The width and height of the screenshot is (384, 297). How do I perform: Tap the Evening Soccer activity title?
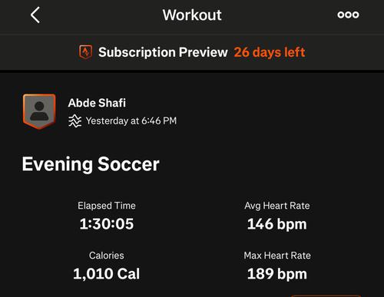[91, 164]
